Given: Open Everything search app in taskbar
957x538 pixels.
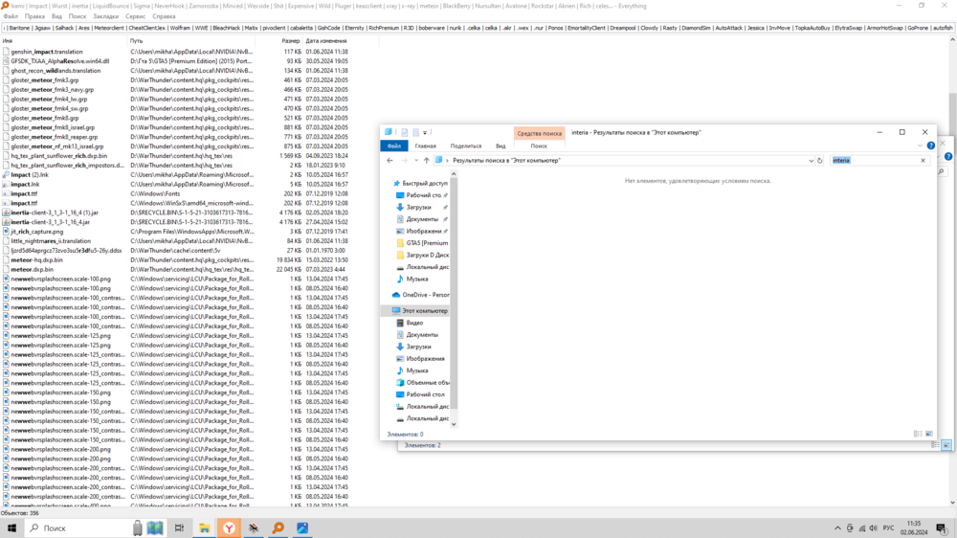Looking at the screenshot, I should pos(278,528).
